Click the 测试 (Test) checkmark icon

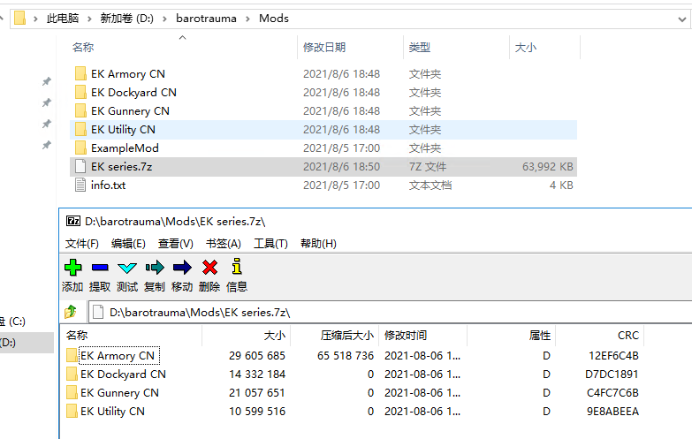(127, 268)
